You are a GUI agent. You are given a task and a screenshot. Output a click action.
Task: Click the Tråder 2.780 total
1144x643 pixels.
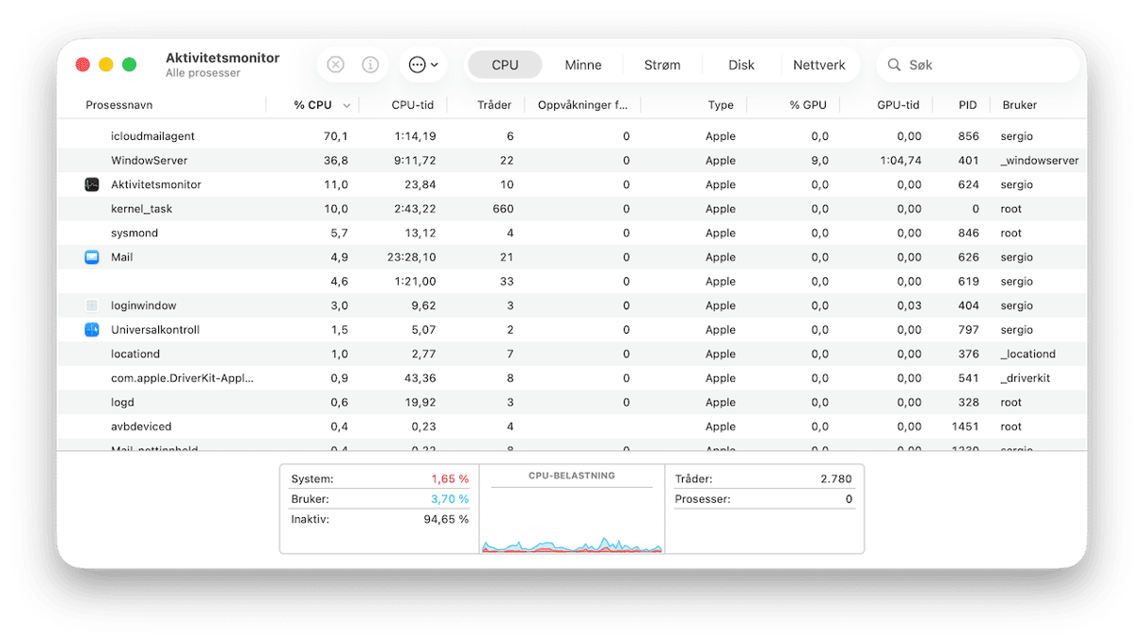point(836,479)
